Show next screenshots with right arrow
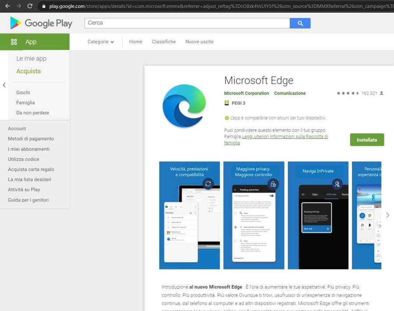The image size is (394, 311). (387, 215)
